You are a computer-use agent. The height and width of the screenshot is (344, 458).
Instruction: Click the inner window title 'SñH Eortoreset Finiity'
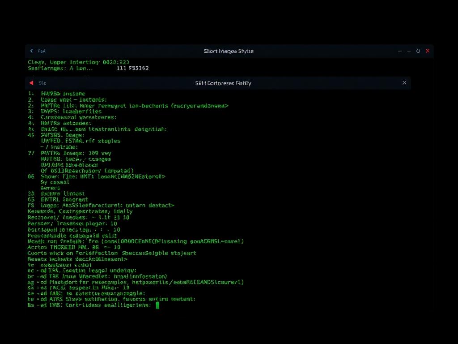[x=223, y=83]
